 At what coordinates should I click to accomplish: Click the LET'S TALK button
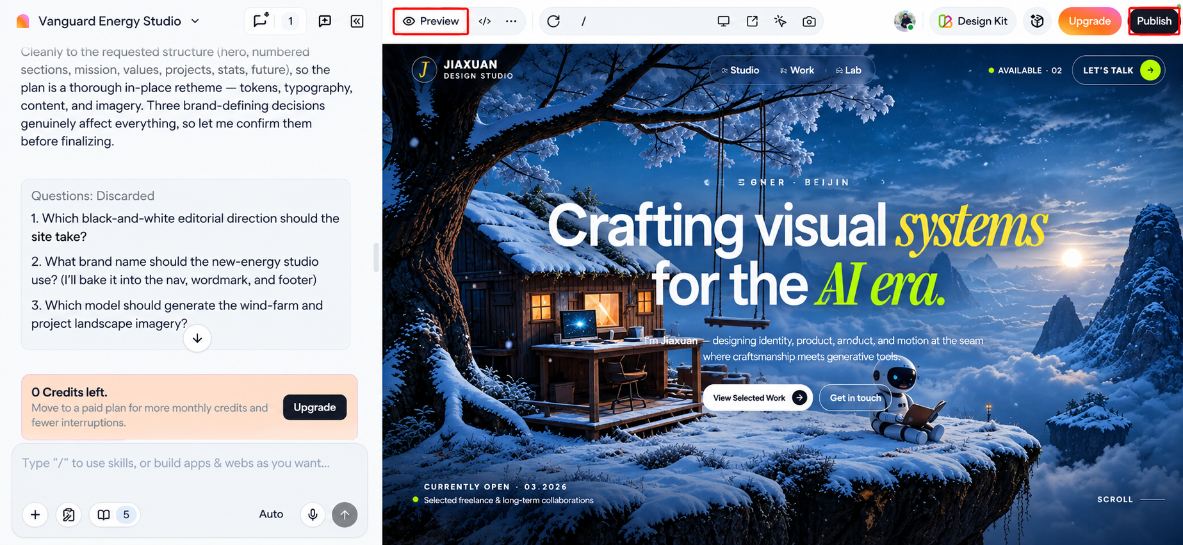[1118, 70]
